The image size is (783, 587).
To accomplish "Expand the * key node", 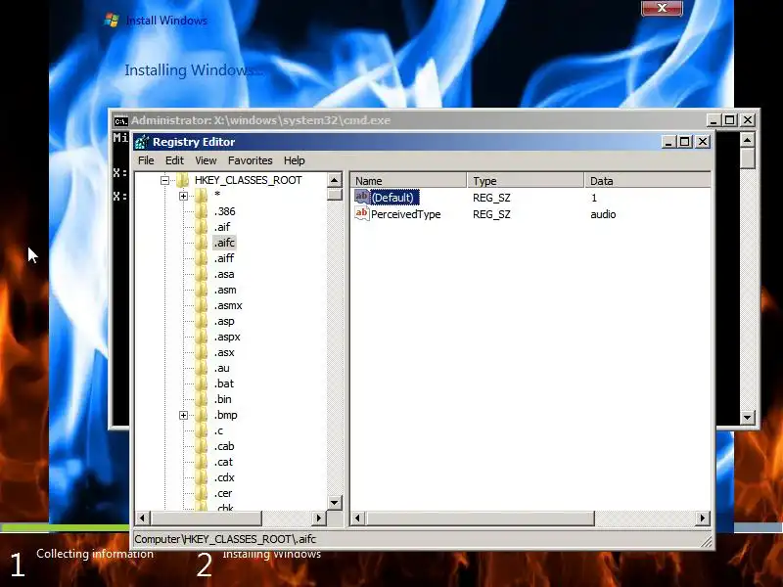I will (183, 197).
